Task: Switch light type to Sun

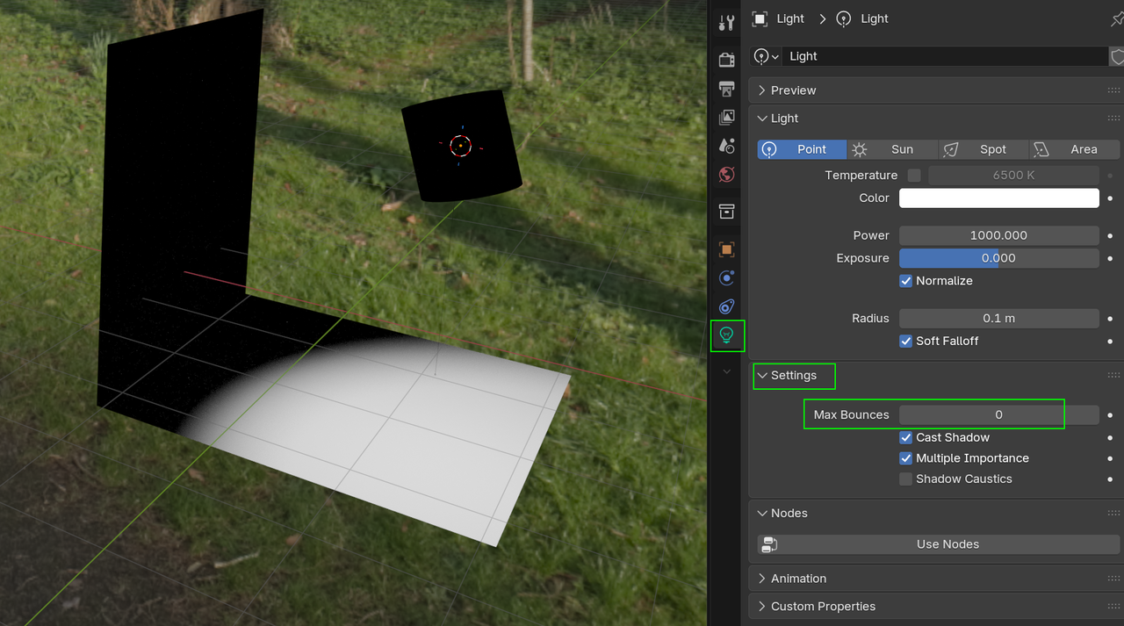Action: pos(891,149)
